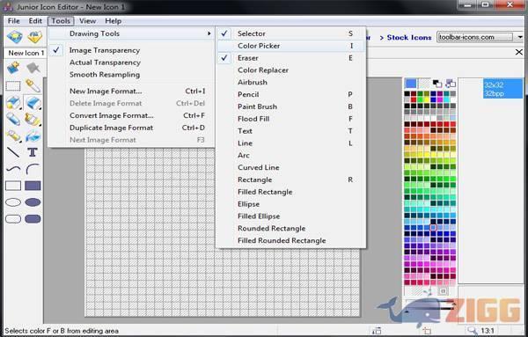Choose Pencil from the submenu
528x337 pixels.
(x=291, y=94)
